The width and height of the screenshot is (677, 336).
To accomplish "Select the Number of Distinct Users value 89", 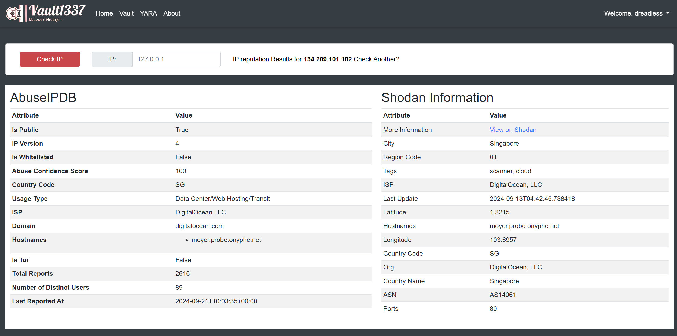I will coord(179,288).
